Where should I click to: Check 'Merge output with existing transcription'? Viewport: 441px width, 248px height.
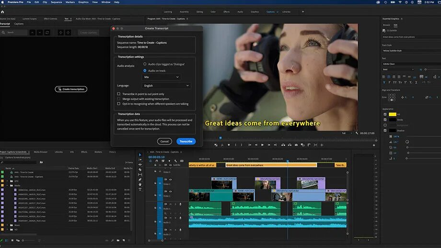pyautogui.click(x=119, y=99)
